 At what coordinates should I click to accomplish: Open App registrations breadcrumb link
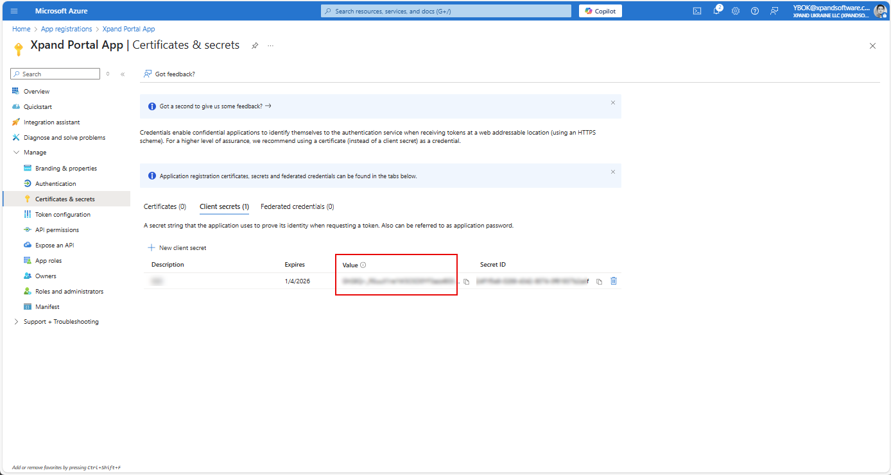[66, 29]
